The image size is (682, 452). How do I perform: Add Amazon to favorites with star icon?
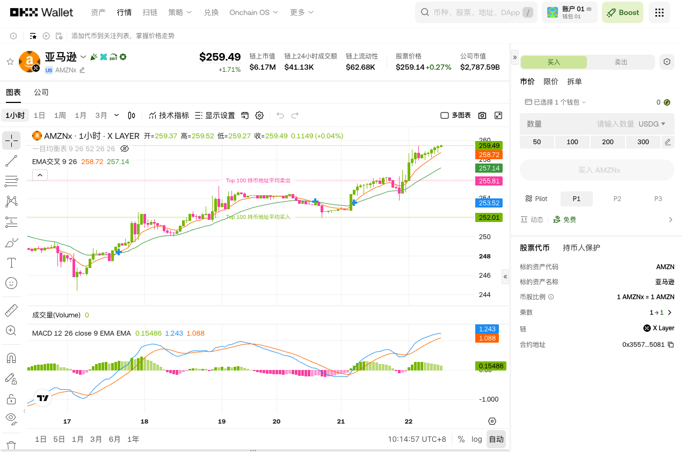(x=10, y=62)
